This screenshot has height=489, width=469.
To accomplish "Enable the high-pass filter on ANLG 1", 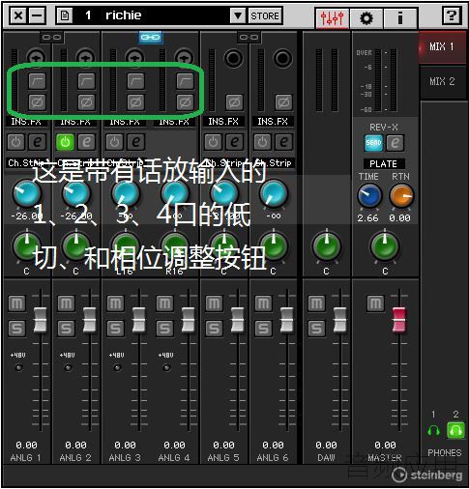I will tap(37, 81).
